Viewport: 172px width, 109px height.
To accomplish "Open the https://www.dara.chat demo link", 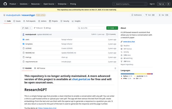I will tap(47, 108).
